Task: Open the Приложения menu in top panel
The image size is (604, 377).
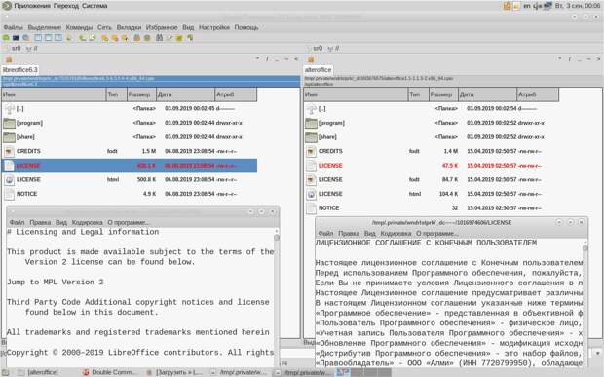Action: point(32,6)
